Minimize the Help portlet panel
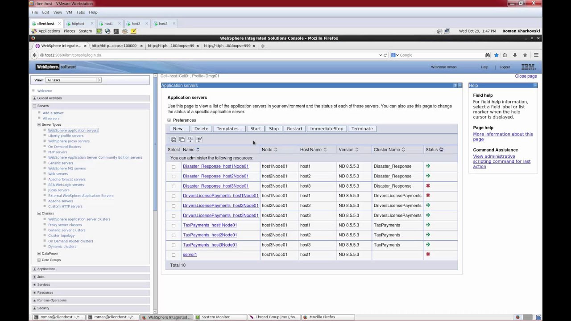 [535, 86]
